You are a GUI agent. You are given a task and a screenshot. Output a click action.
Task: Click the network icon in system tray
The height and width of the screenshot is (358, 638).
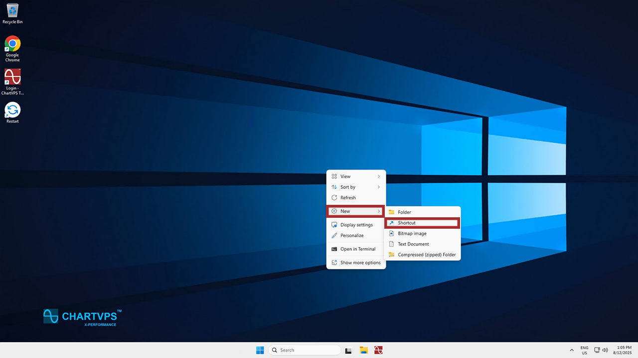point(597,350)
